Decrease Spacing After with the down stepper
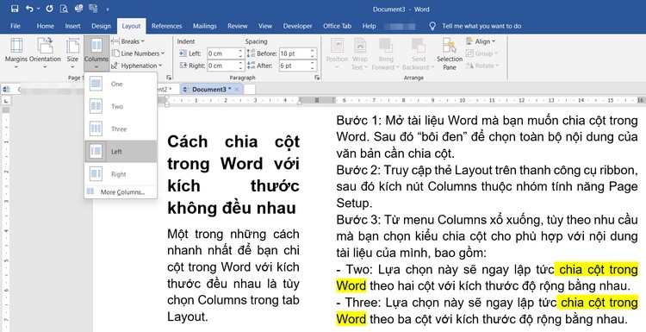Image resolution: width=646 pixels, height=332 pixels. point(313,68)
